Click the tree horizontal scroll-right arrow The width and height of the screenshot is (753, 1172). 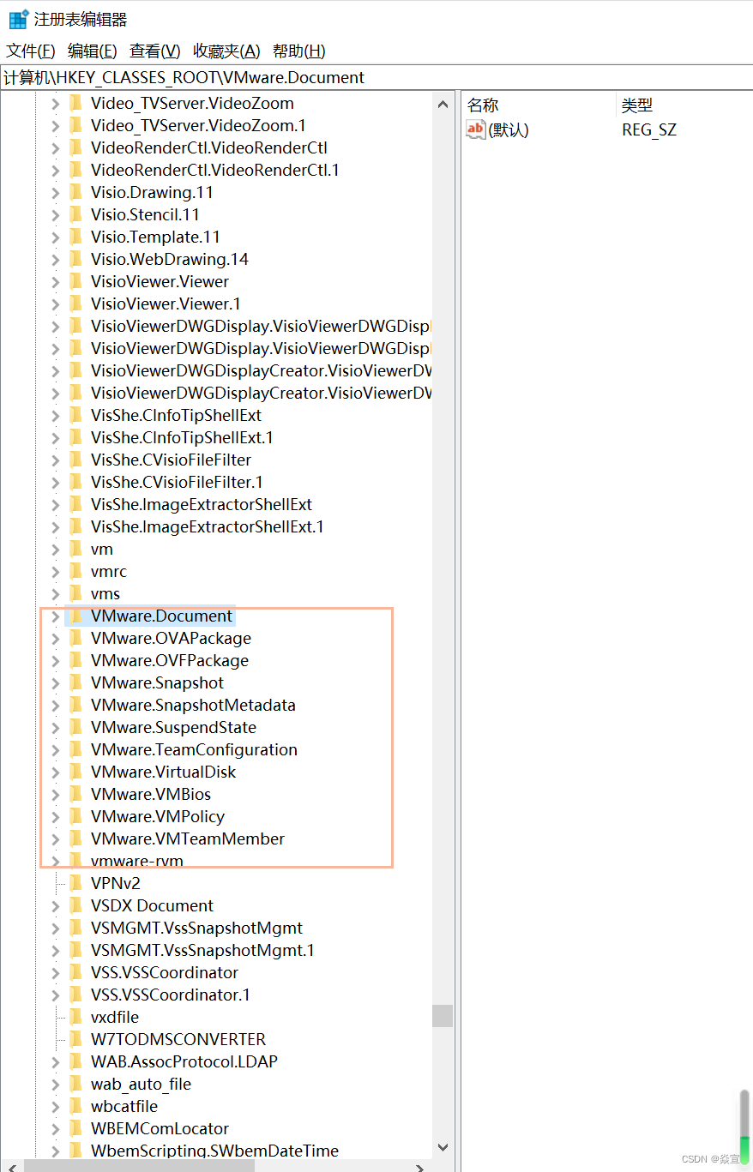point(421,1167)
